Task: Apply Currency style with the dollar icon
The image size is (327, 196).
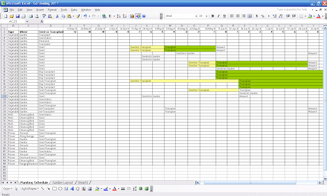Action: pos(256,16)
